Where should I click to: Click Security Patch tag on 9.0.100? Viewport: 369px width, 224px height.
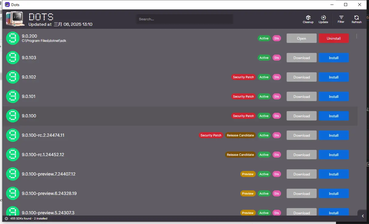[243, 116]
